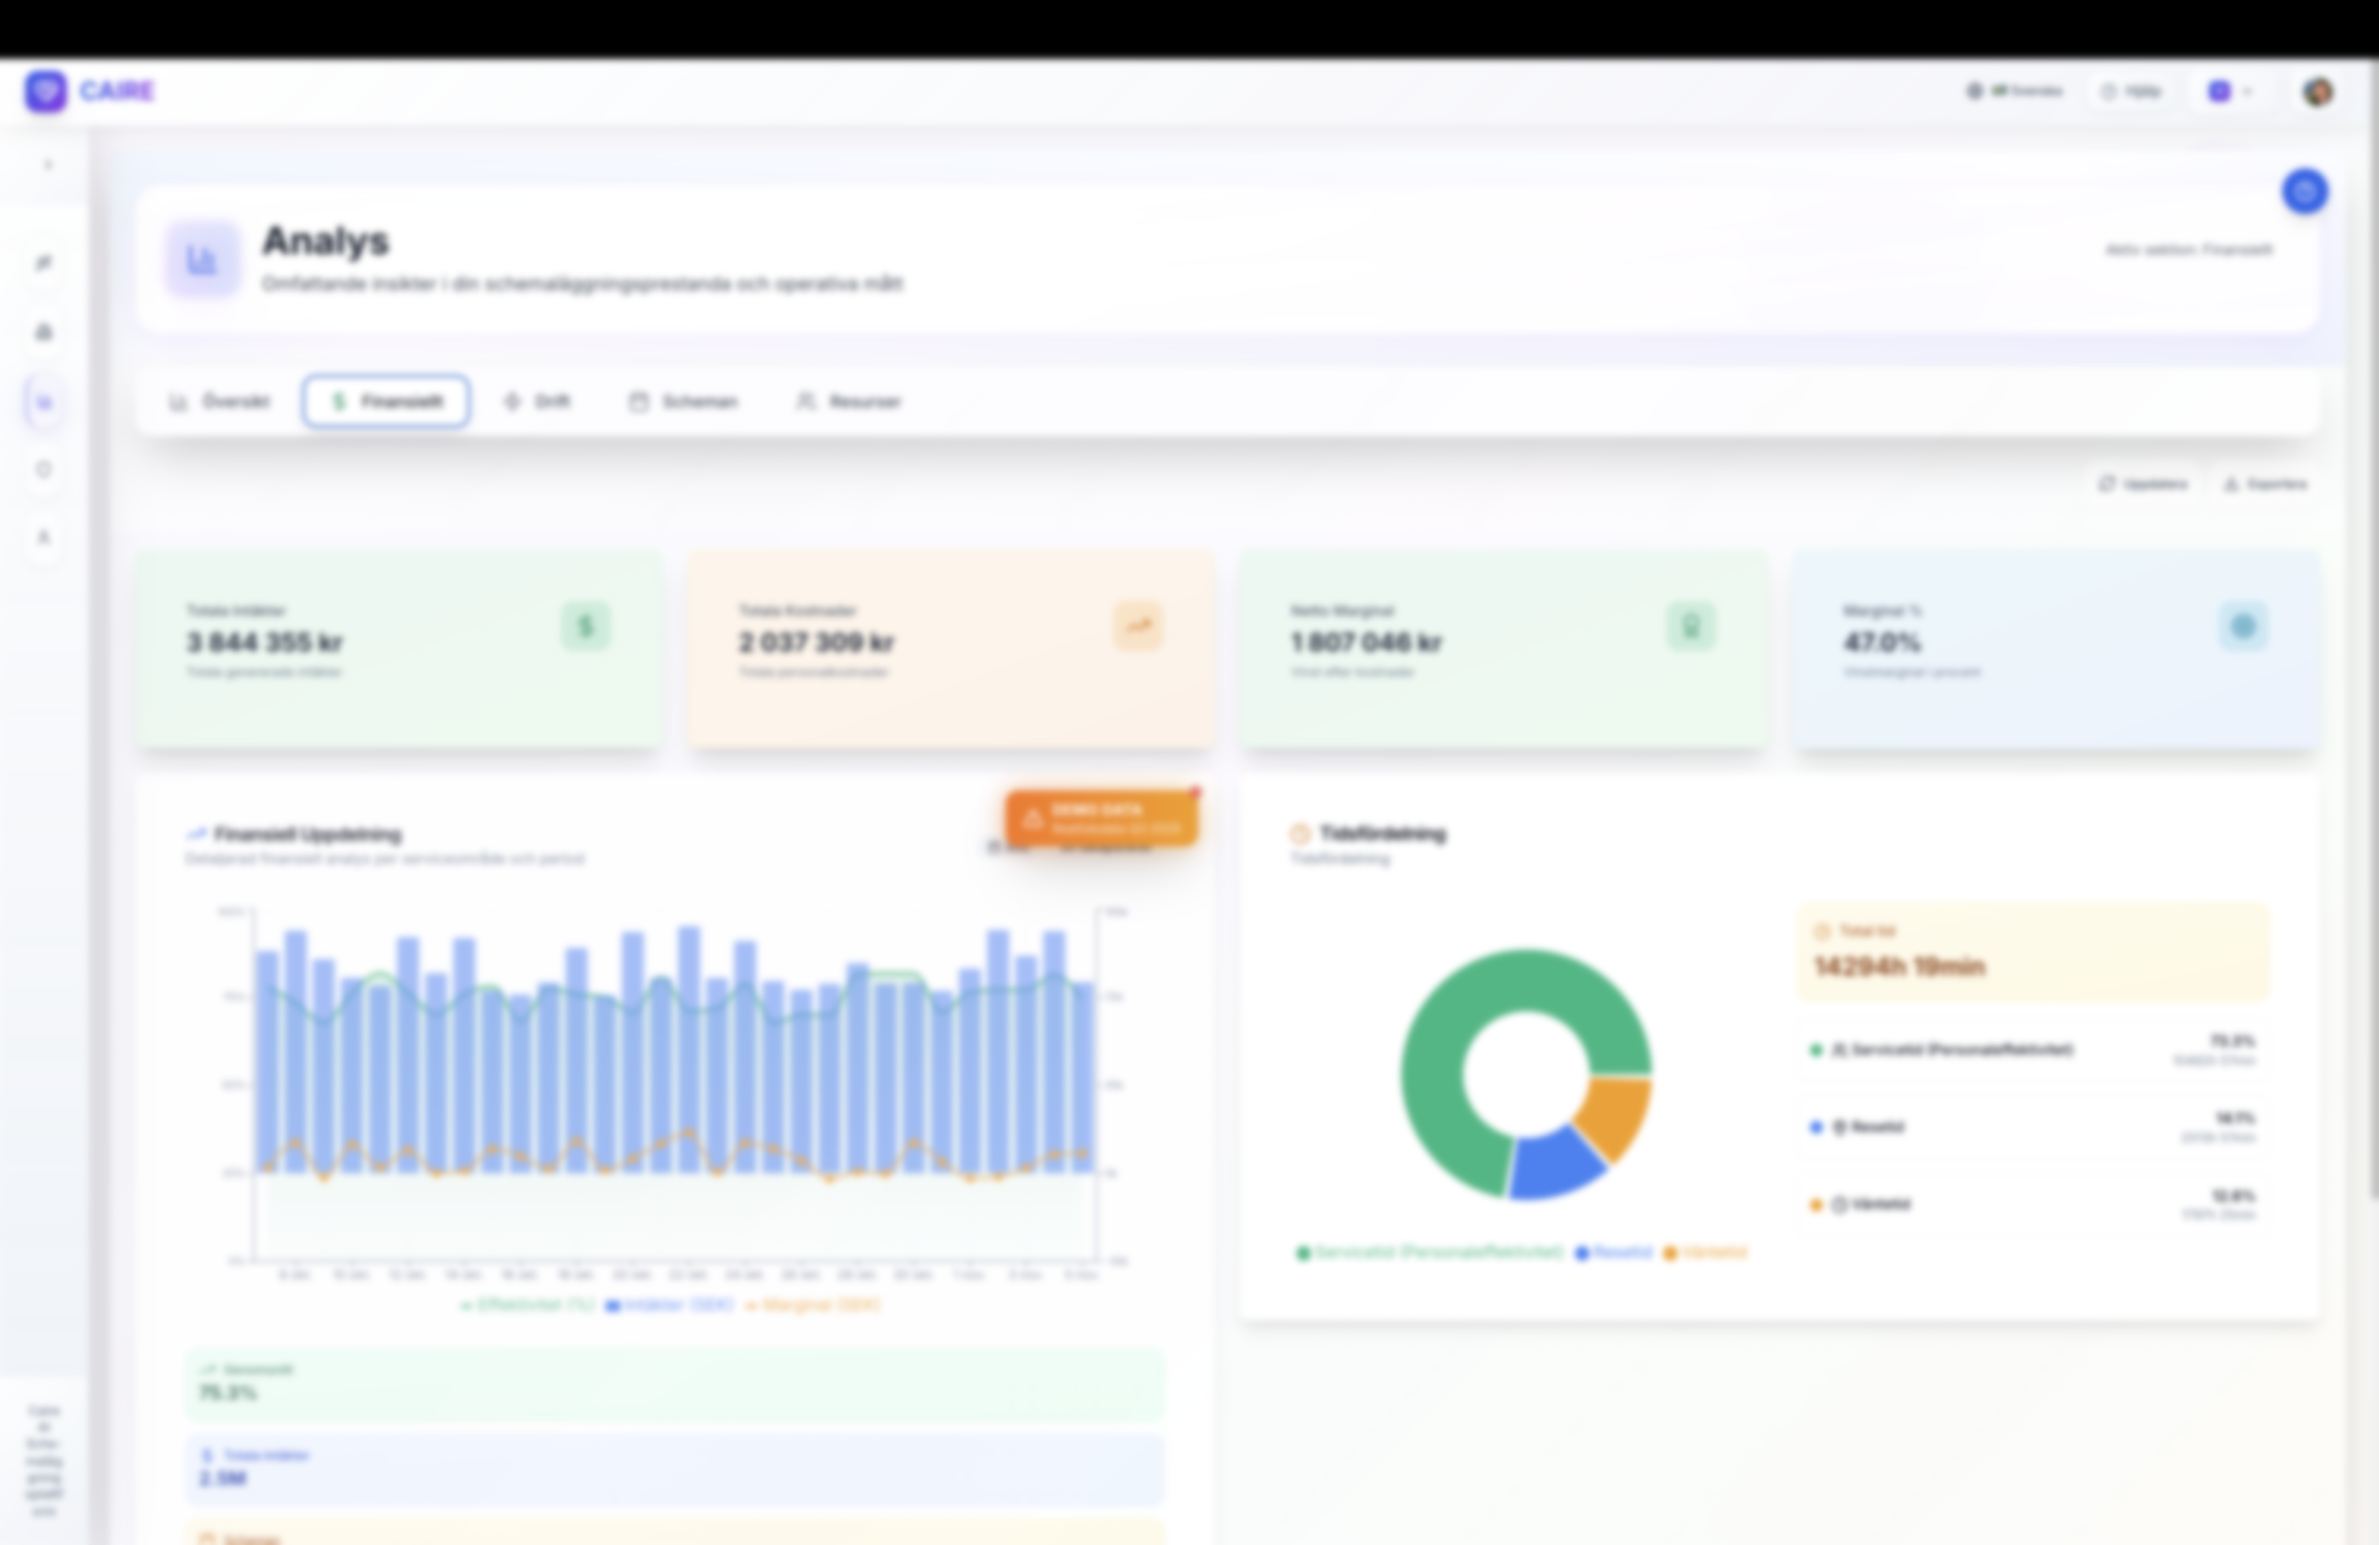Click the blue floating round button
This screenshot has height=1545, width=2379.
[x=2304, y=191]
